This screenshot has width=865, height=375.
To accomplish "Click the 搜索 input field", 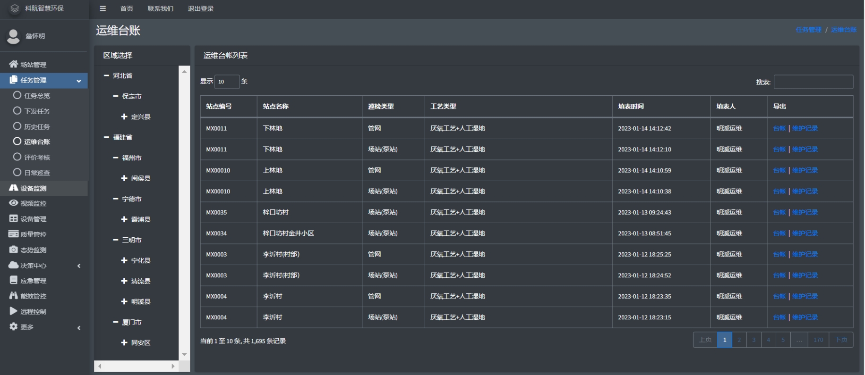I will click(x=813, y=82).
